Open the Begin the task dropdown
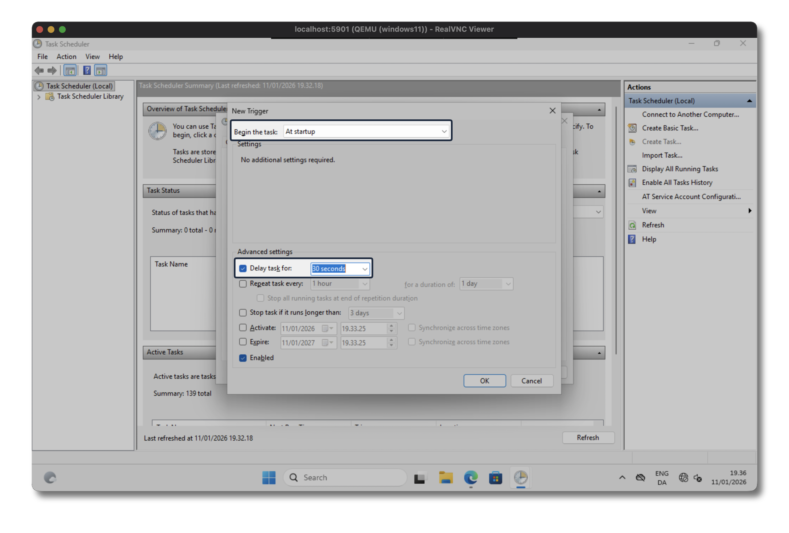The height and width of the screenshot is (533, 789). tap(444, 132)
